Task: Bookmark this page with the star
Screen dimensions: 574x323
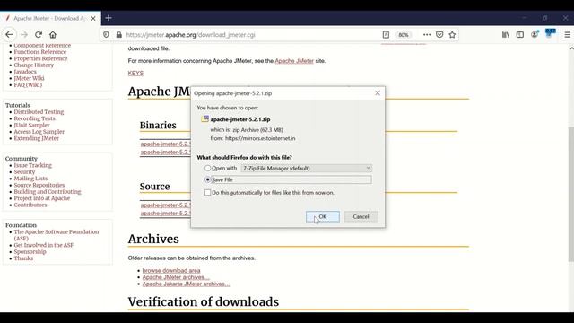Action: point(452,35)
